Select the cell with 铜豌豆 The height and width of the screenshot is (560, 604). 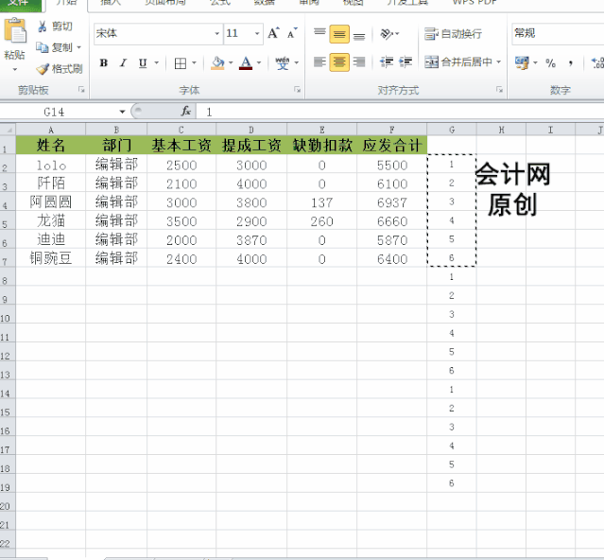[50, 258]
